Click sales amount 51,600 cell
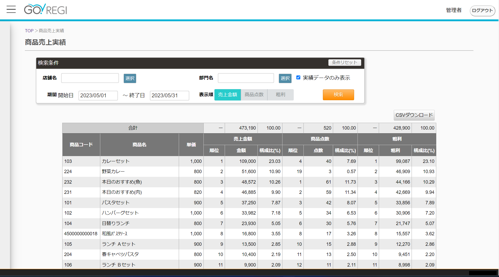 (241, 172)
